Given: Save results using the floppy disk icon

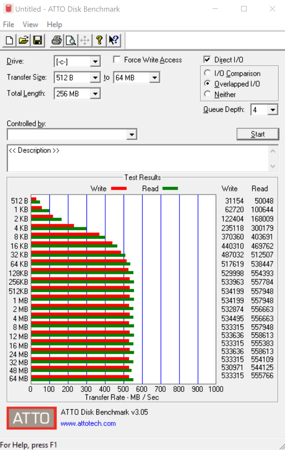Looking at the screenshot, I should point(37,40).
